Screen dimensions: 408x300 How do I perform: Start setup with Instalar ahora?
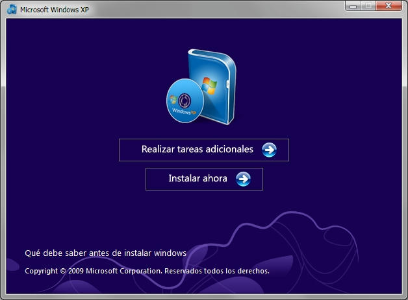pos(204,179)
